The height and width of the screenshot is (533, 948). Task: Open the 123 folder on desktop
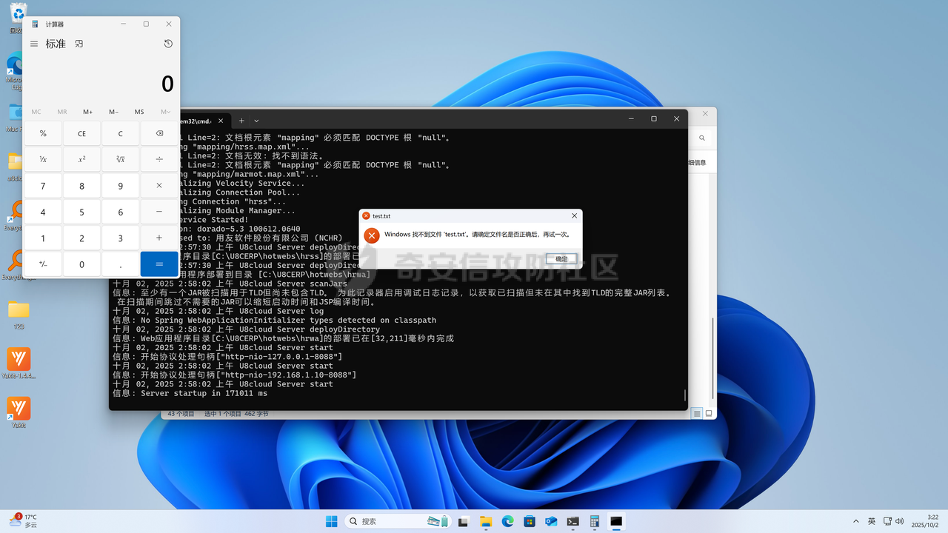(x=19, y=309)
